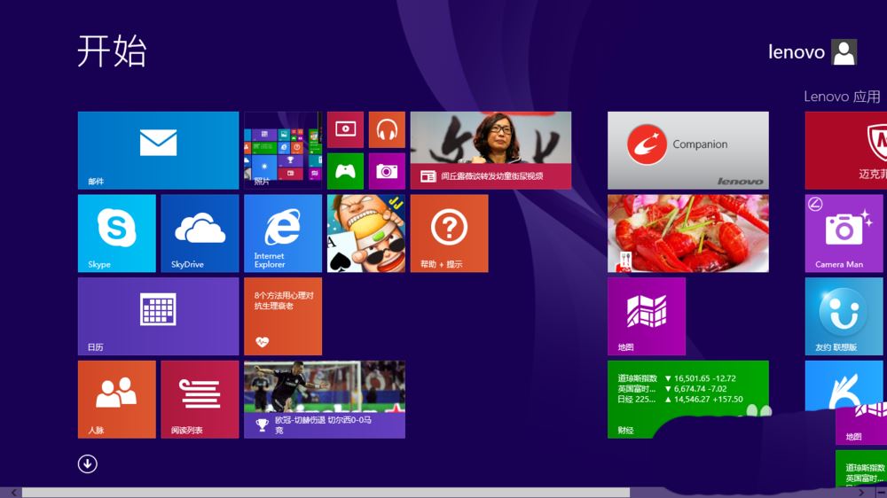Open the 邮件 mail tile
This screenshot has width=887, height=498.
(159, 151)
